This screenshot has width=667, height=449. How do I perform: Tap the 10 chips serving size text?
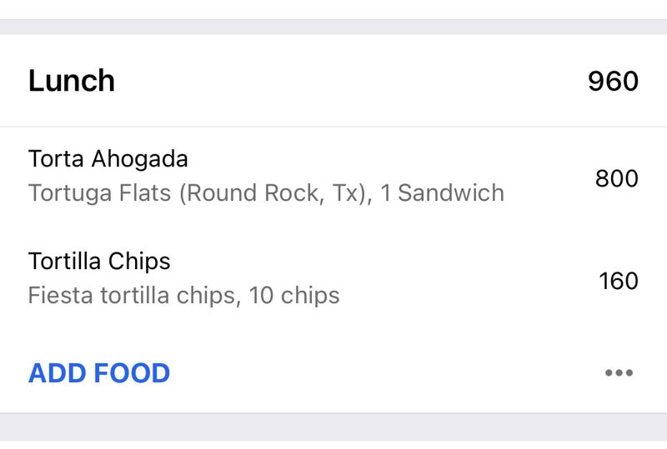pyautogui.click(x=294, y=296)
